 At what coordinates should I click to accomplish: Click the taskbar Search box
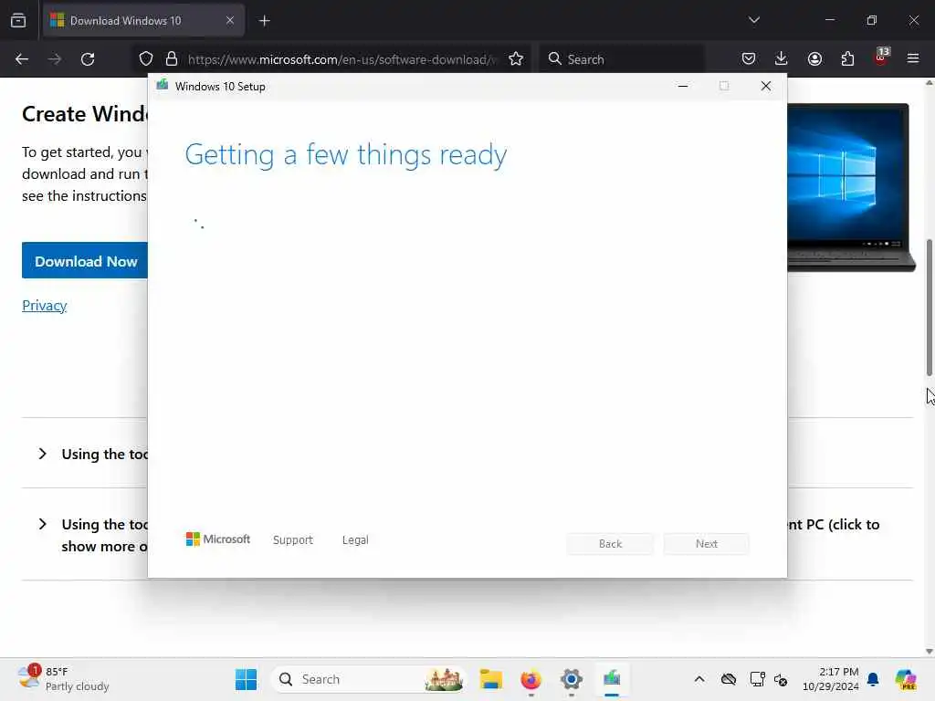click(369, 679)
